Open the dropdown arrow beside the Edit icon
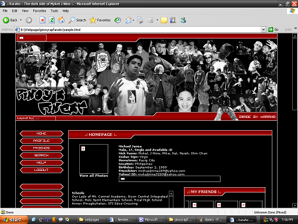Viewport: 298px width, 224px height. pos(157,20)
